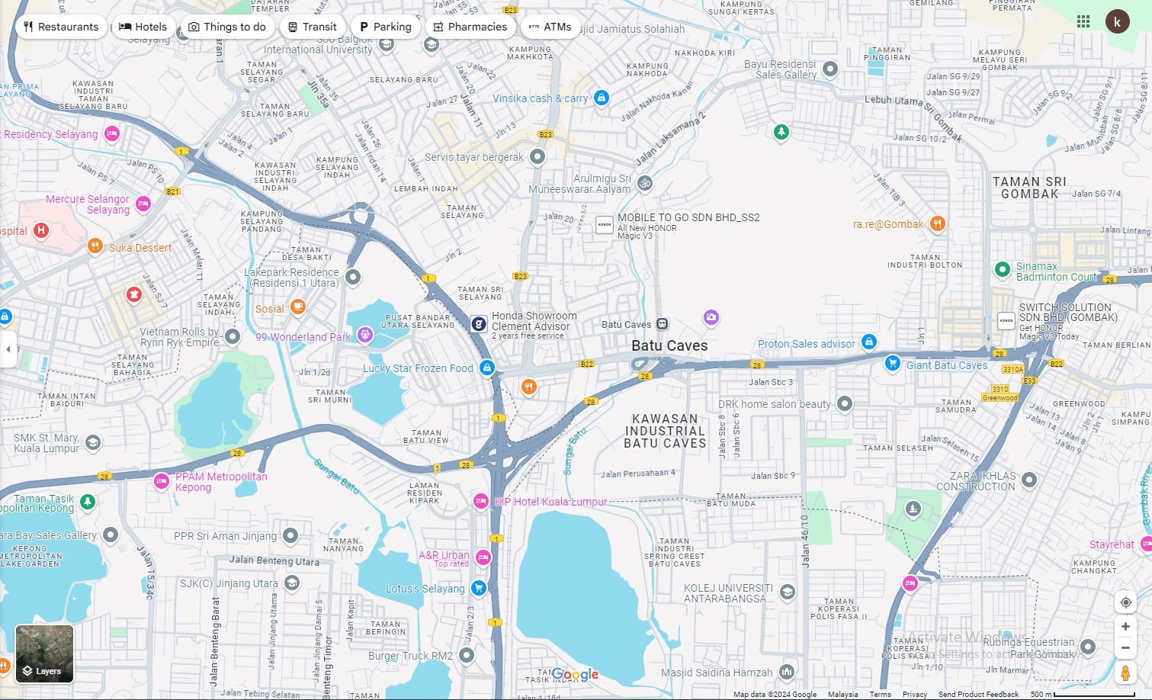This screenshot has width=1152, height=700.
Task: Select the Street View pegman
Action: click(1125, 673)
